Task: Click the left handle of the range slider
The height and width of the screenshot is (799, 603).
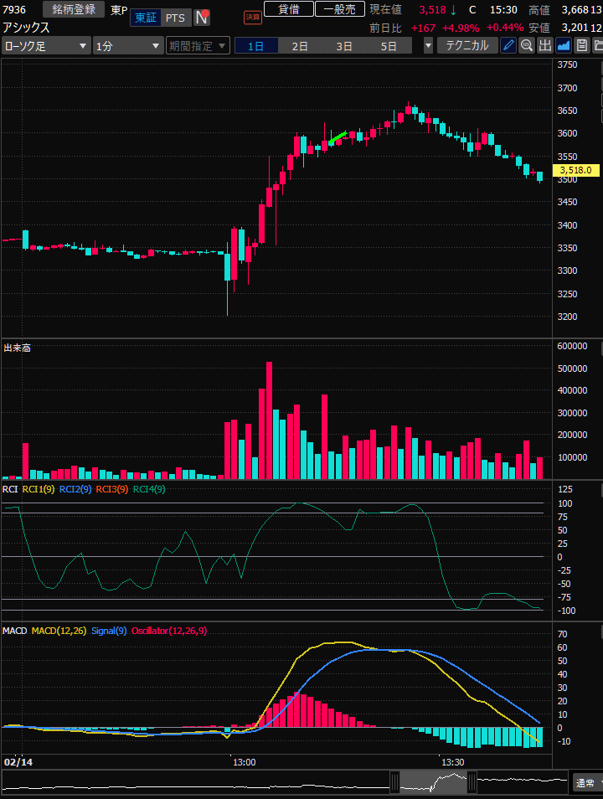Action: (394, 783)
